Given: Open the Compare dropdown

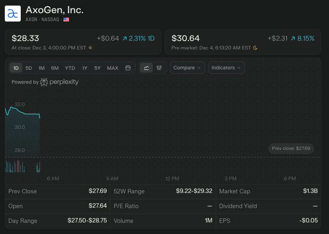Looking at the screenshot, I should (187, 68).
